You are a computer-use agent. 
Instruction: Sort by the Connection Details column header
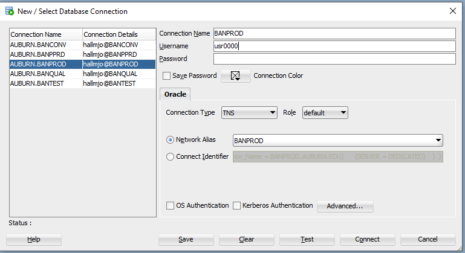point(119,34)
